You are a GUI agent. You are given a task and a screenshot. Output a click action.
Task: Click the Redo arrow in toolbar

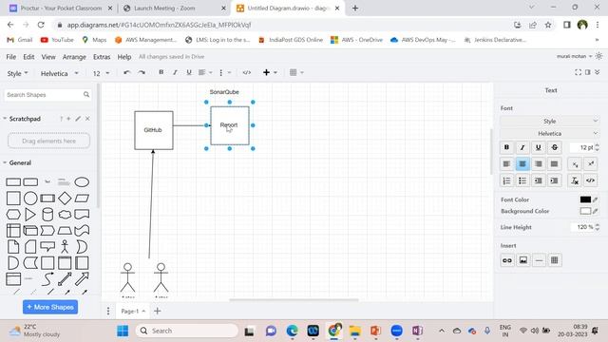(142, 72)
